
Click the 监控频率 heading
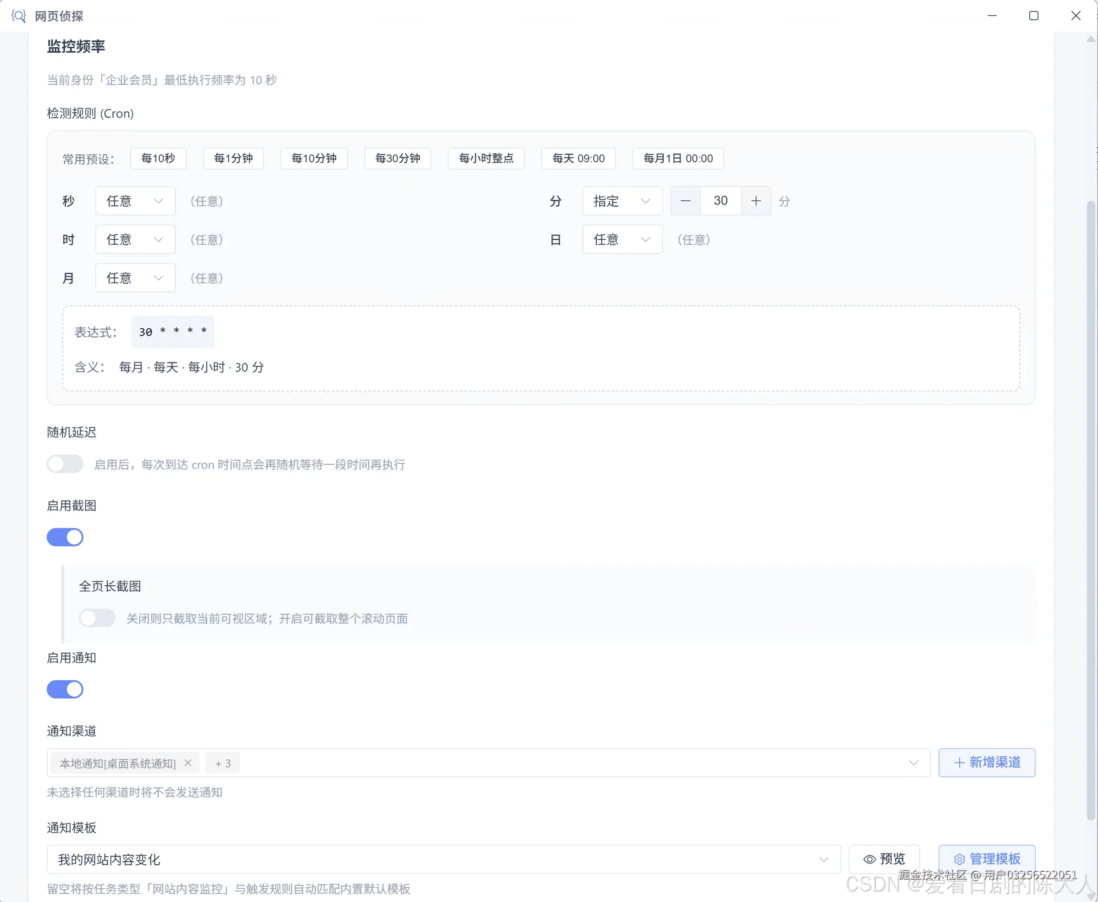[76, 46]
